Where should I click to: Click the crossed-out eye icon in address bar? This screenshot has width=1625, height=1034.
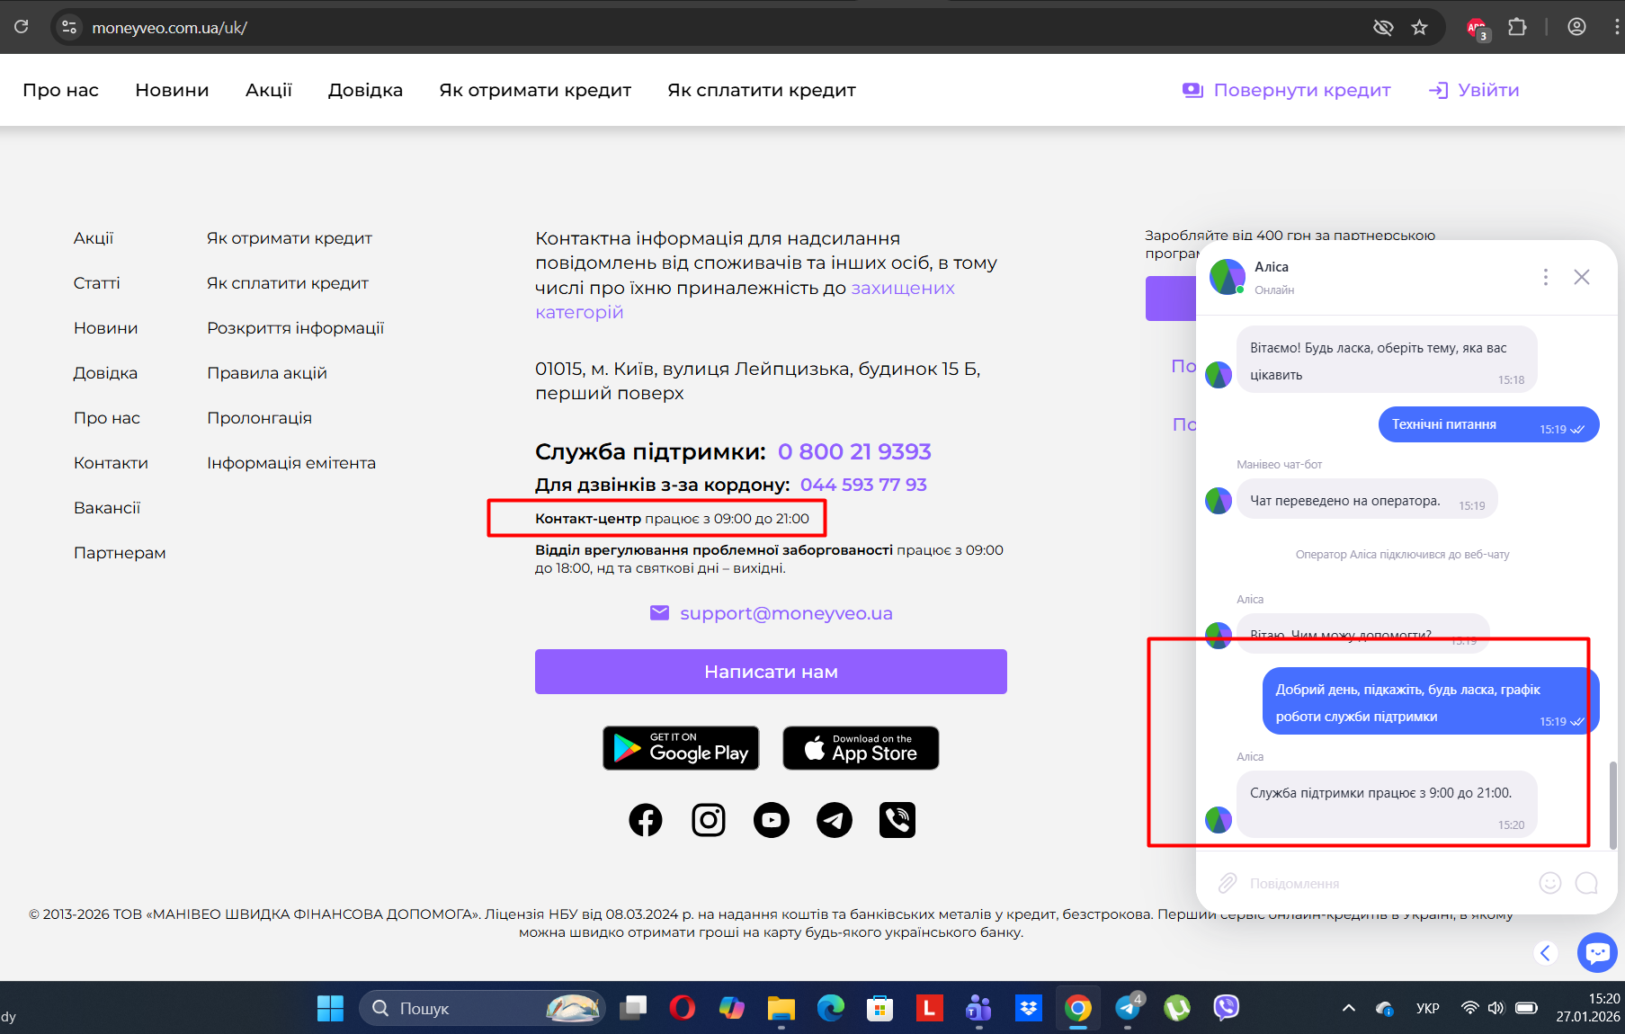pos(1383,27)
